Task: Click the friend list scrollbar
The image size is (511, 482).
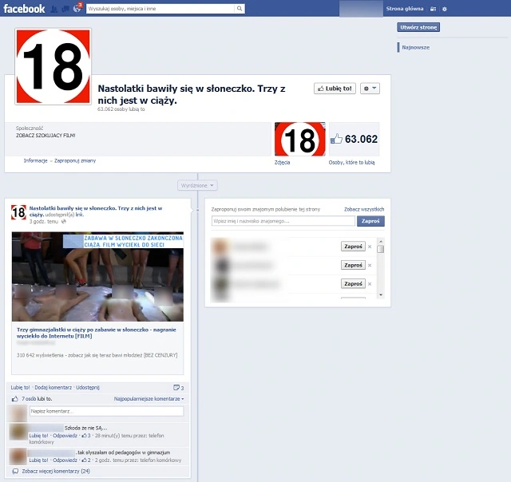Action: click(381, 267)
